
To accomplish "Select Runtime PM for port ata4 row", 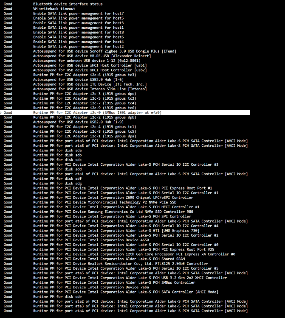I will (126, 311).
